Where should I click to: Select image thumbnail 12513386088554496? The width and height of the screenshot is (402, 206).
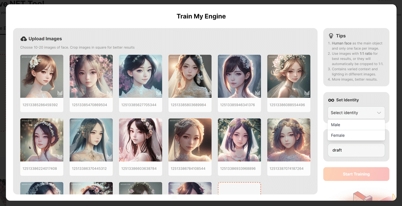(289, 76)
